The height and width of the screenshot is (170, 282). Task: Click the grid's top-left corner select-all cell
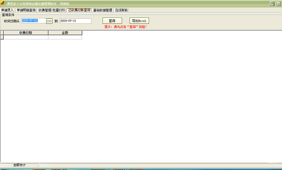click(x=2, y=33)
